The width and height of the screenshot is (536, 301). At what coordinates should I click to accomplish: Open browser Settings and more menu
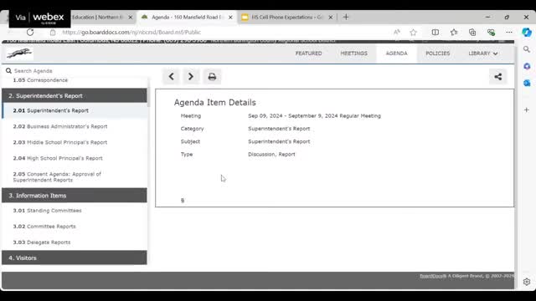coord(509,32)
